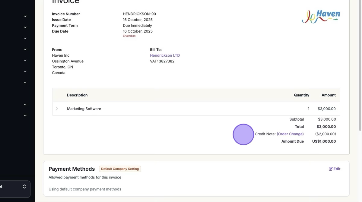Open the Hendrickson LTD customer link
362x202 pixels.
[165, 55]
